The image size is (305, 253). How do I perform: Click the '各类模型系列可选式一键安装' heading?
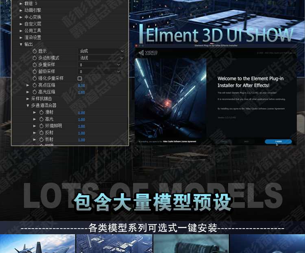(152, 228)
